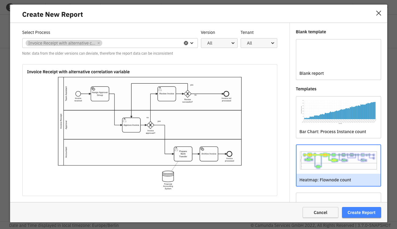Click the Camunda Services copyright footer text
397x229 pixels.
point(320,225)
